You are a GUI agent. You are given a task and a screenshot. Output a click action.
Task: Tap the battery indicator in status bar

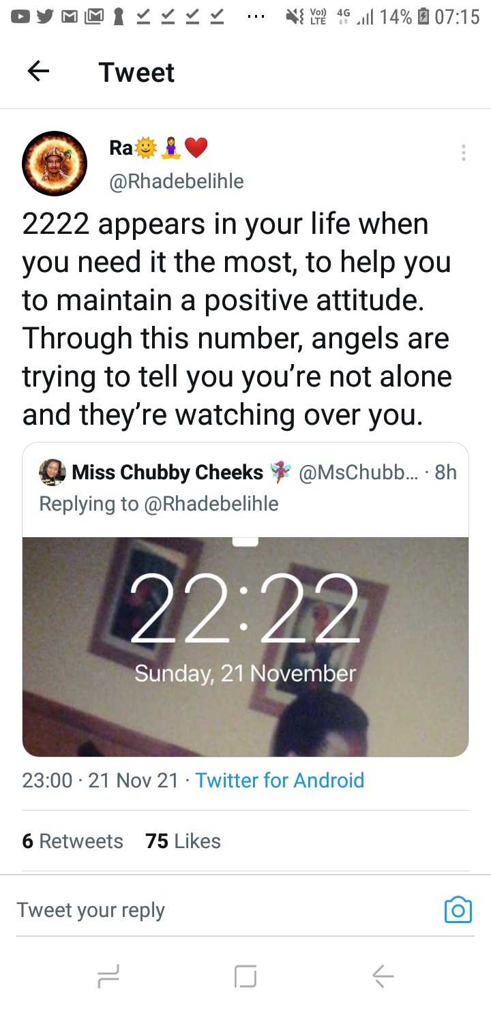[423, 16]
